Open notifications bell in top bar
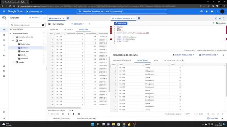This screenshot has width=227, height=127. pos(207,12)
